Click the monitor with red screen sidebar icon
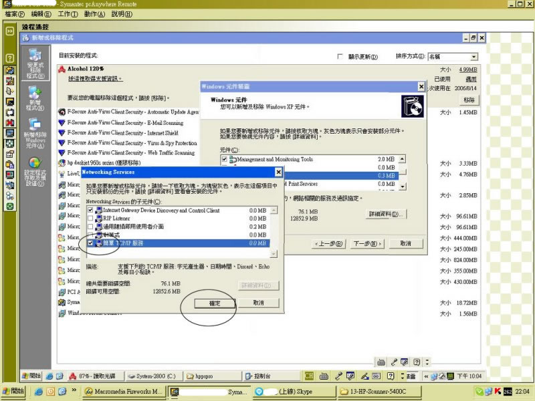Screen dimensions: 535x401 (x=10, y=175)
